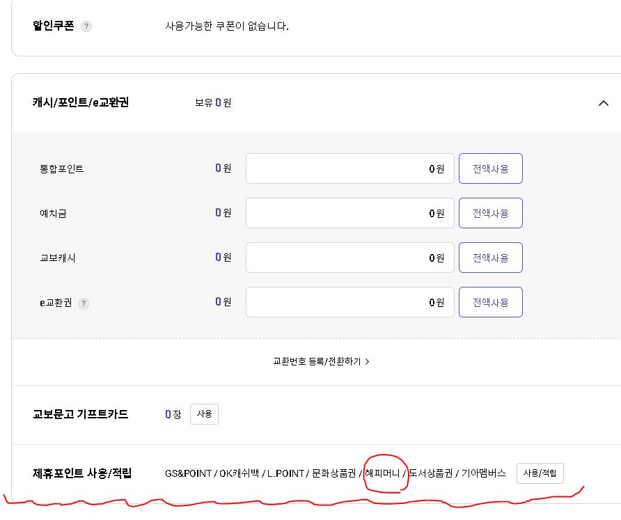Click 전액사용 button for 통합포인트
The image size is (621, 520).
(x=490, y=168)
